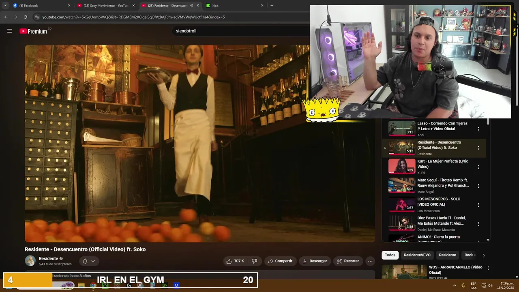Screen dimensions: 519x292
Task: Click the video title Residente - Desencuentro
Action: click(x=85, y=249)
